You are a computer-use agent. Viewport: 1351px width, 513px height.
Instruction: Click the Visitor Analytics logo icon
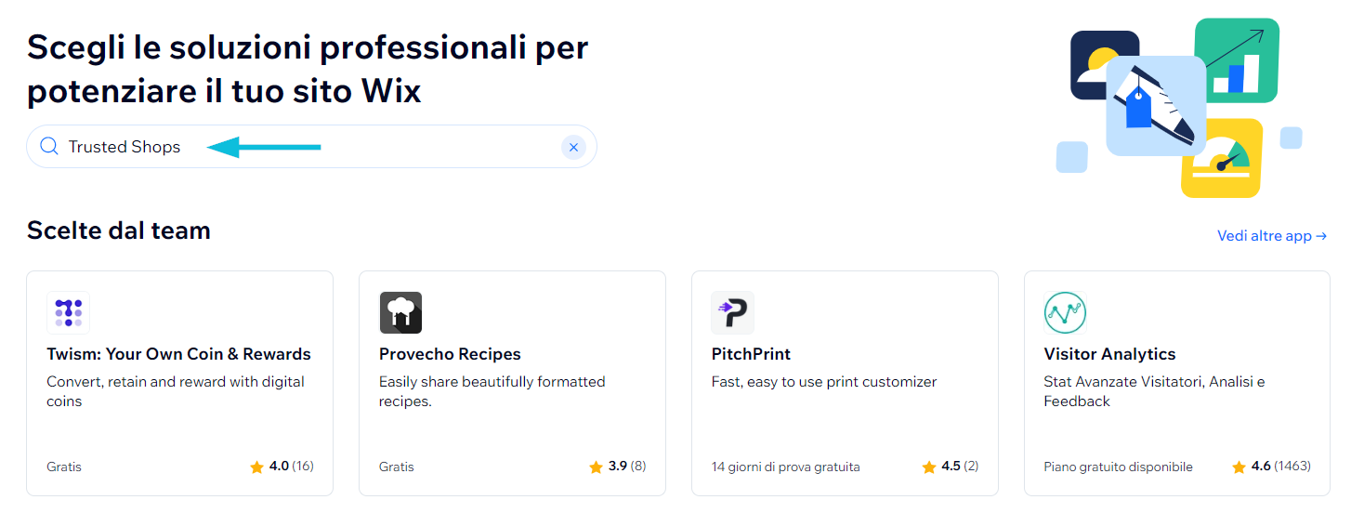[1065, 312]
